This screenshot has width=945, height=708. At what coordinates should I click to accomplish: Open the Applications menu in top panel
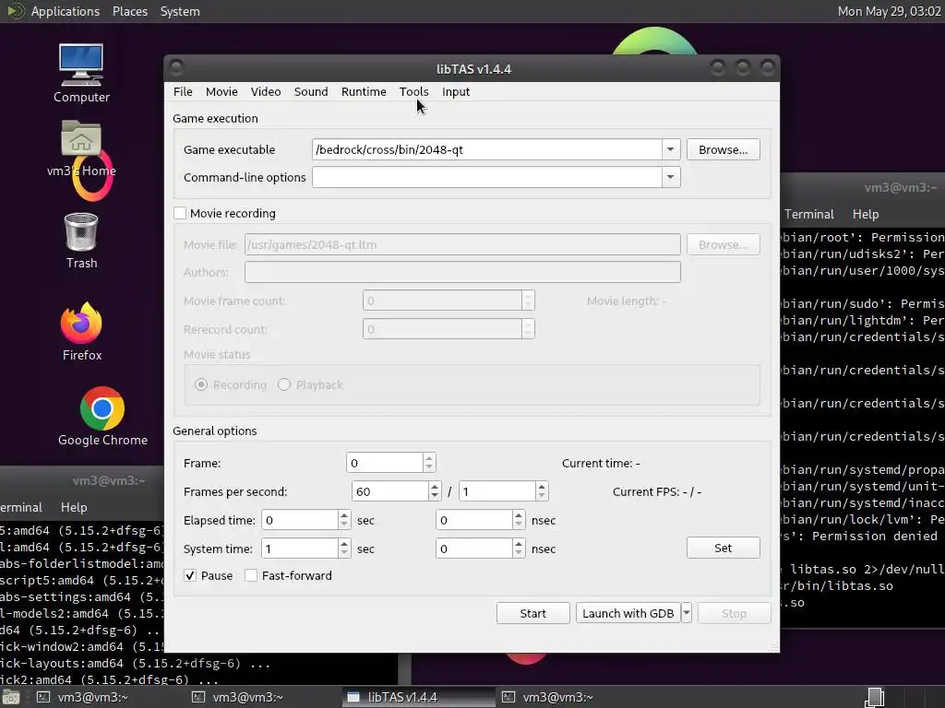(66, 11)
